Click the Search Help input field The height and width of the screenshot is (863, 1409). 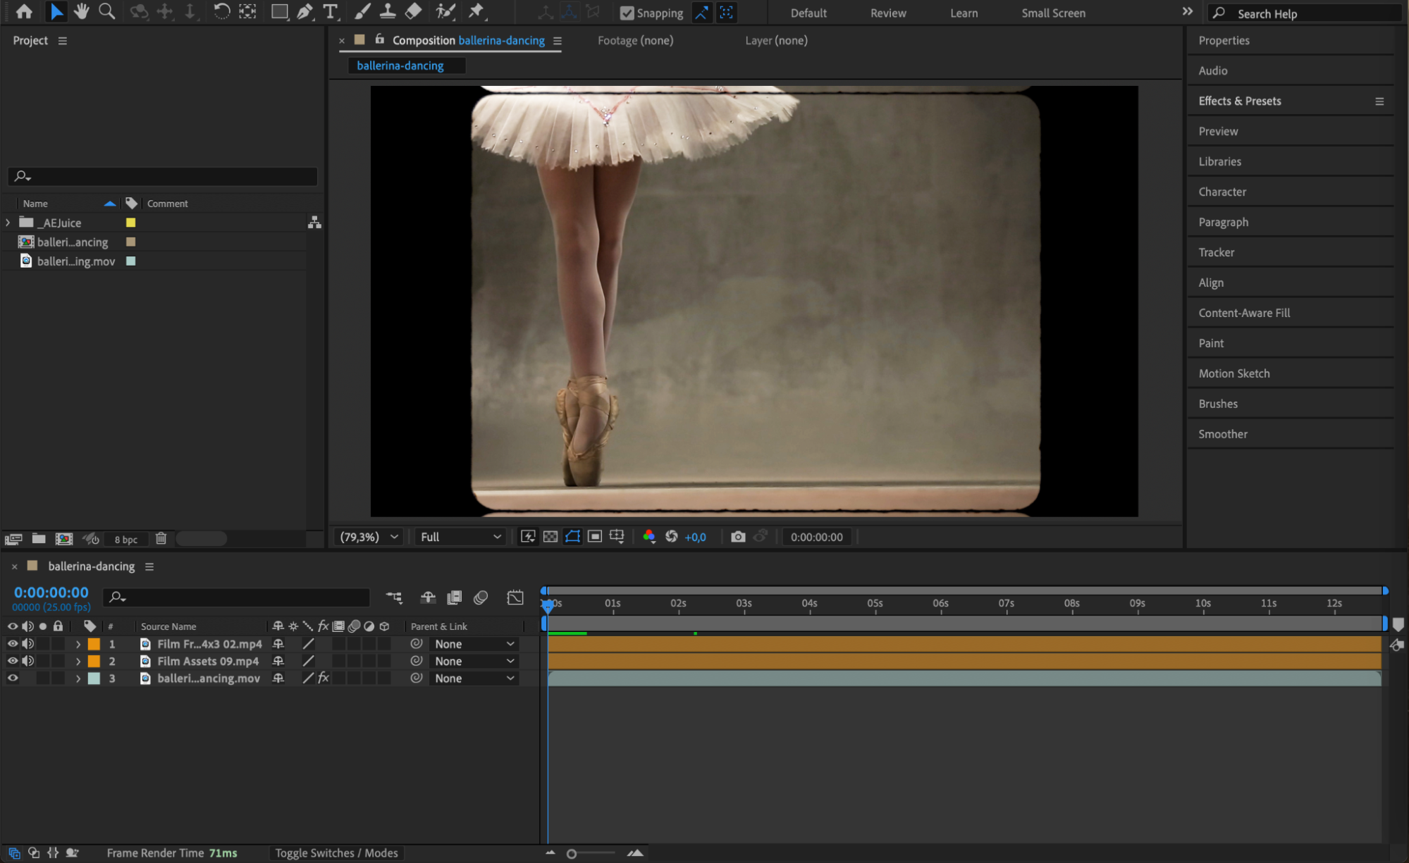point(1311,13)
